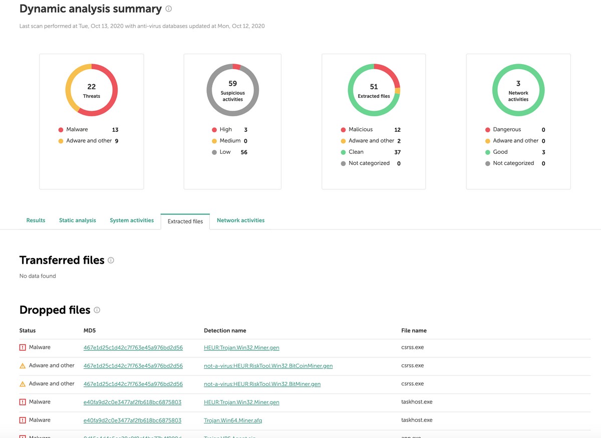601x438 pixels.
Task: Click the Malicious legend label
Action: 361,129
